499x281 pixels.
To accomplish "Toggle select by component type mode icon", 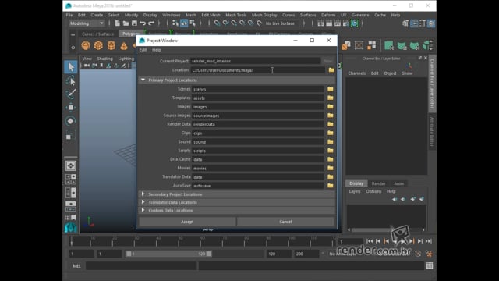I will click(193, 23).
